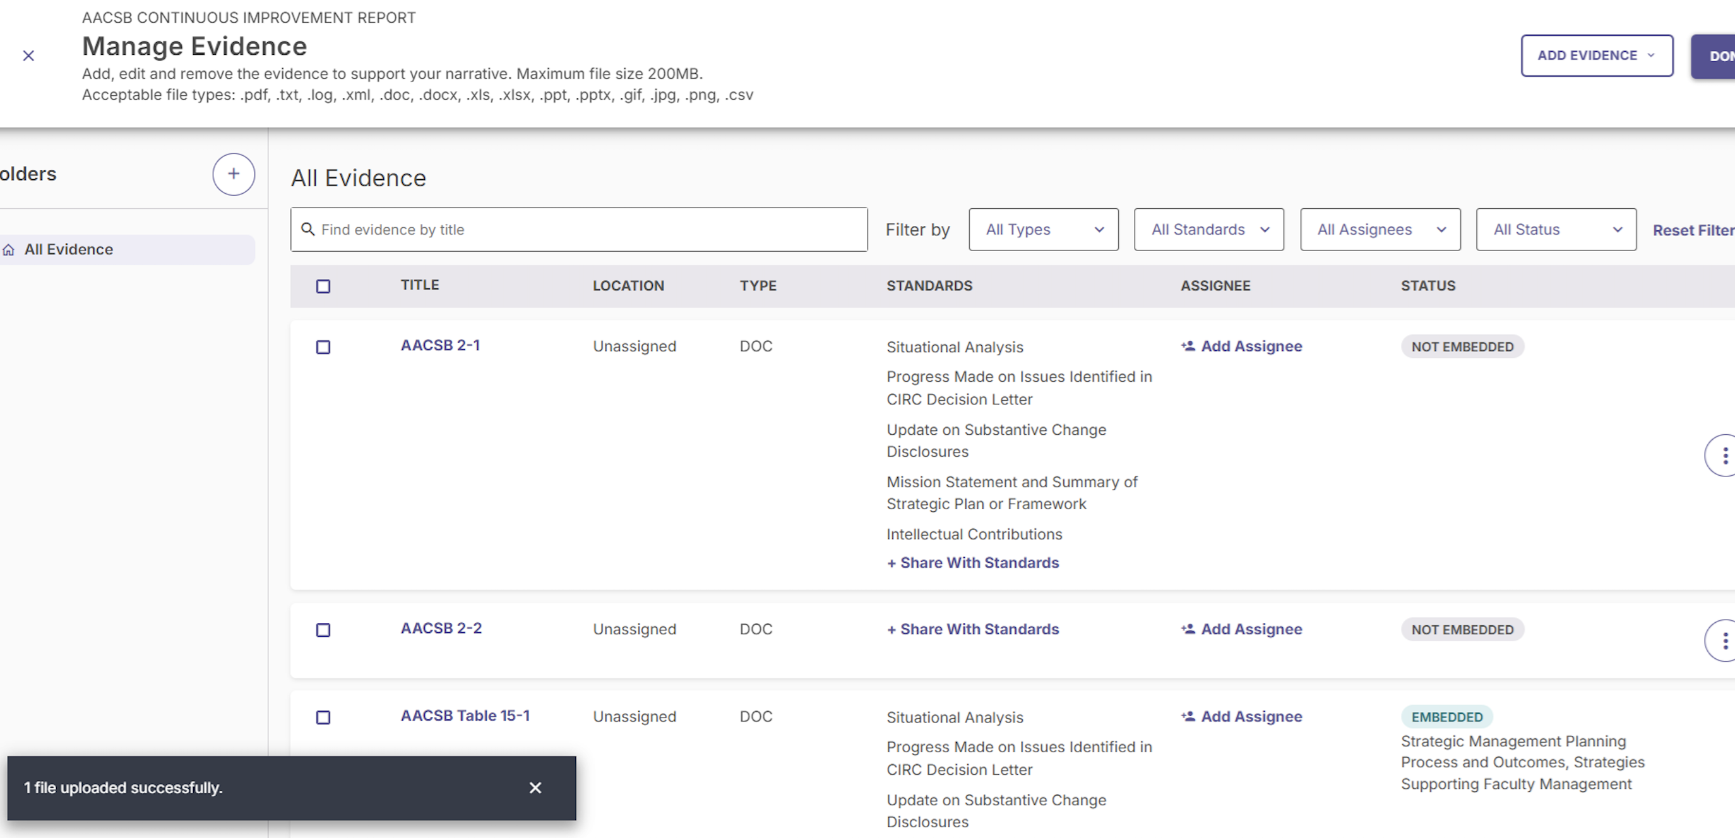Open the AACSB 2-2 evidence title
Viewport: 1735px width, 838px height.
click(x=441, y=628)
